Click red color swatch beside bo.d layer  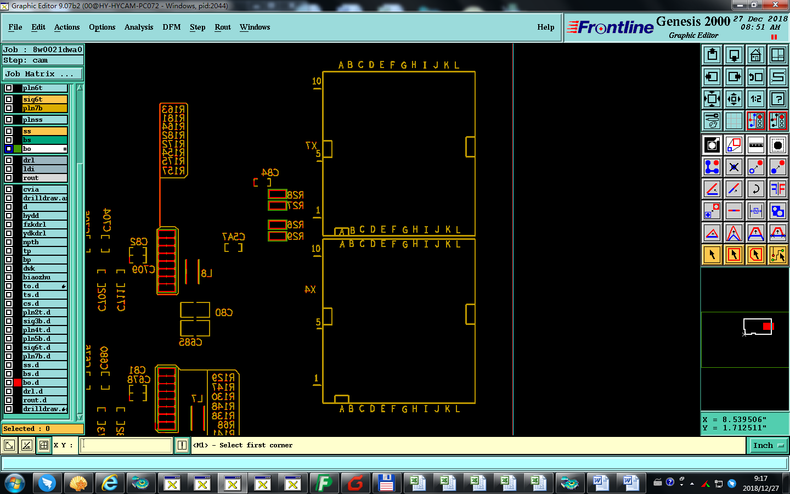[x=18, y=383]
